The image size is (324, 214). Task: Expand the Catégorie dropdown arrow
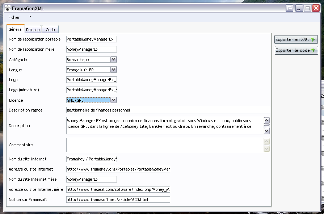113,59
